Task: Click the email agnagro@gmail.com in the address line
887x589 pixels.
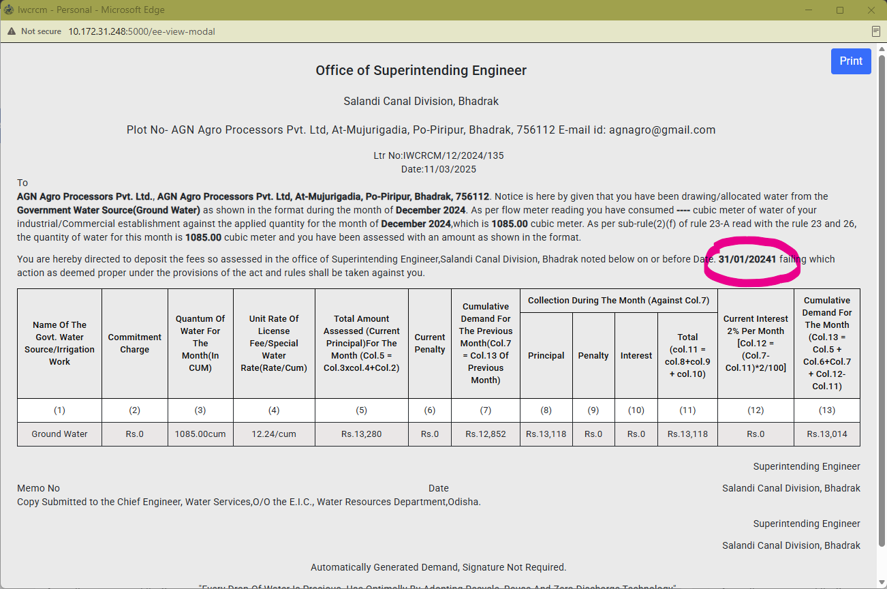Action: pyautogui.click(x=662, y=130)
